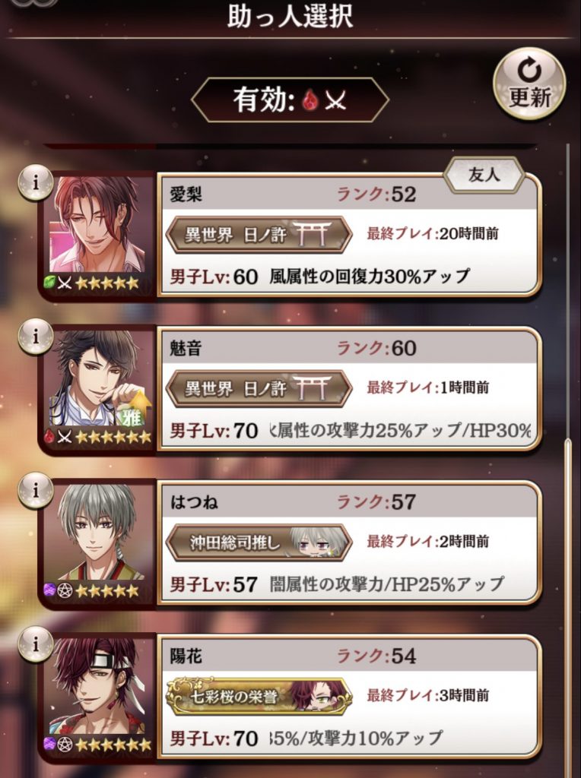Open info icon for helper 陽花
Viewport: 581px width, 778px height.
36,644
